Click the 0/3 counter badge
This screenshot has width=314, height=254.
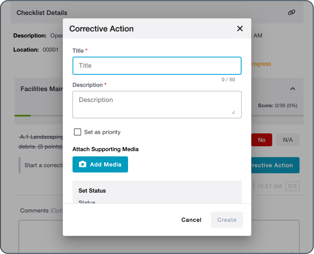point(292,186)
